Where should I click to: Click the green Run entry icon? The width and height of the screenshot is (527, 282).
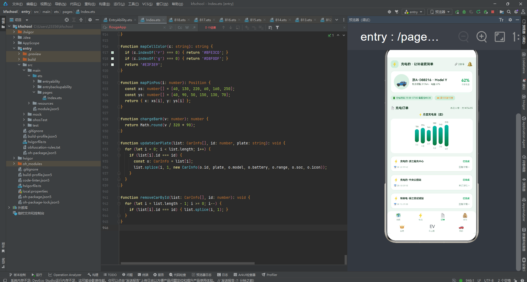coord(457,12)
